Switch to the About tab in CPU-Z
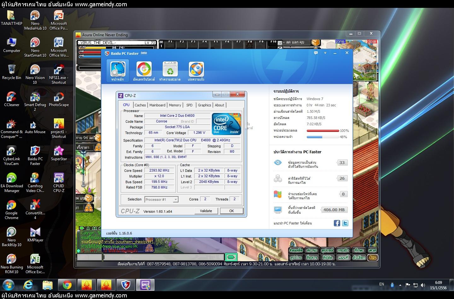The width and height of the screenshot is (454, 299). (x=219, y=105)
